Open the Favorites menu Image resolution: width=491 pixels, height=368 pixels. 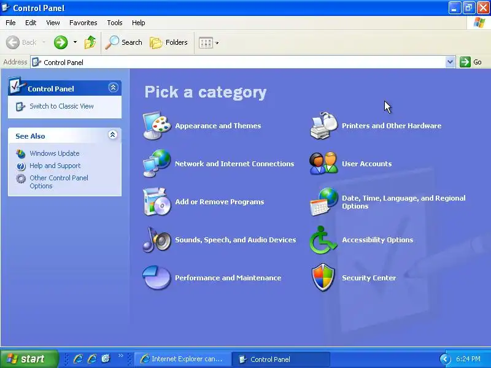point(83,23)
